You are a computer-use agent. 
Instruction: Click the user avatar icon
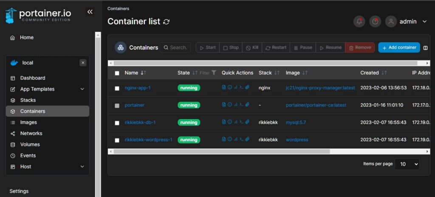tap(391, 21)
